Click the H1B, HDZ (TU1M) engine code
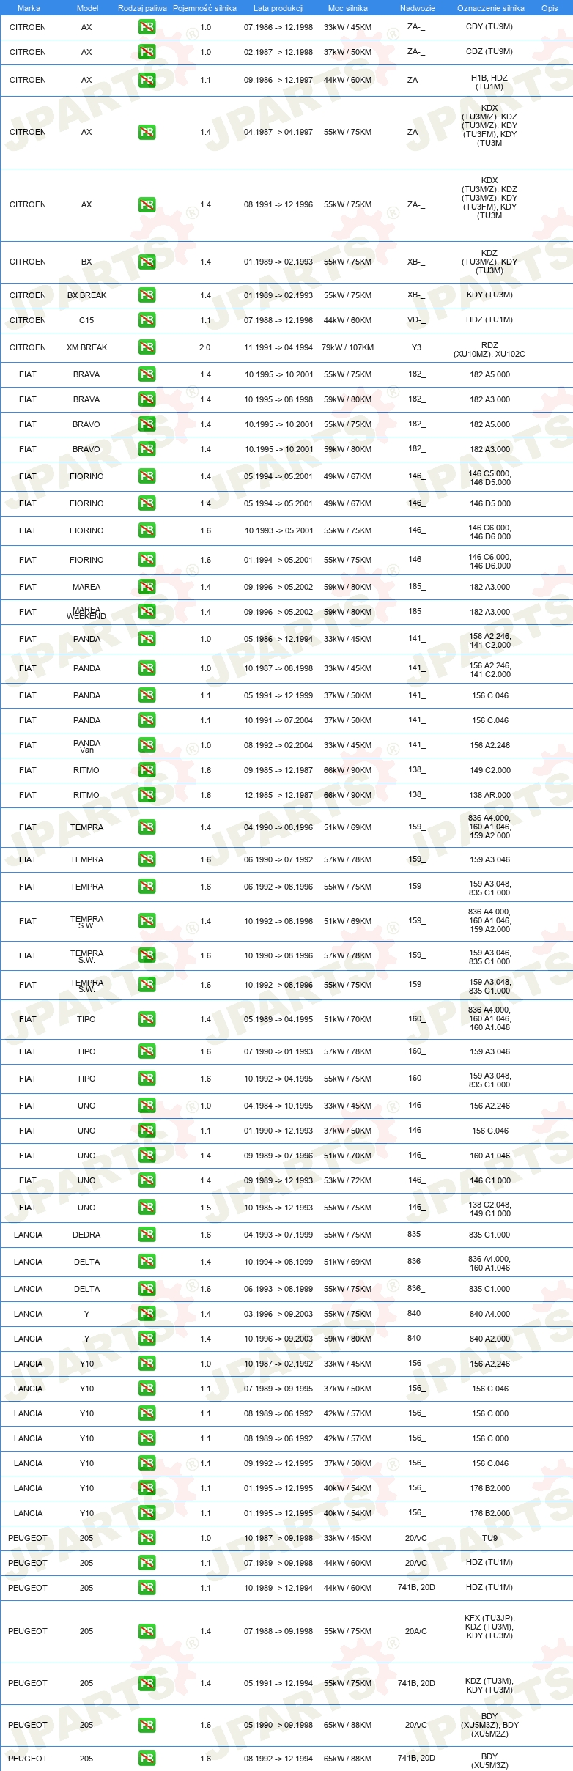 coord(489,82)
